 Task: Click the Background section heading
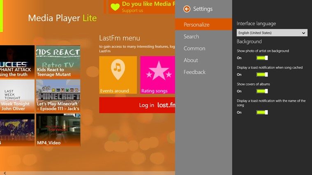pos(249,41)
